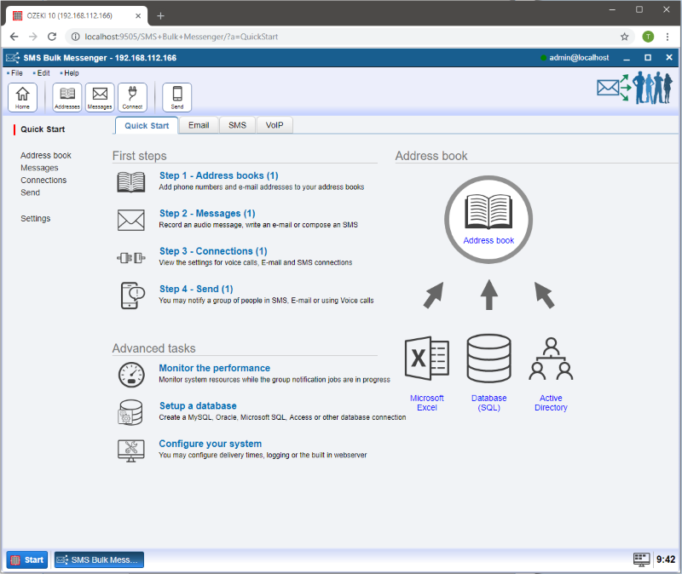Click the Send phone toolbar icon

point(176,97)
